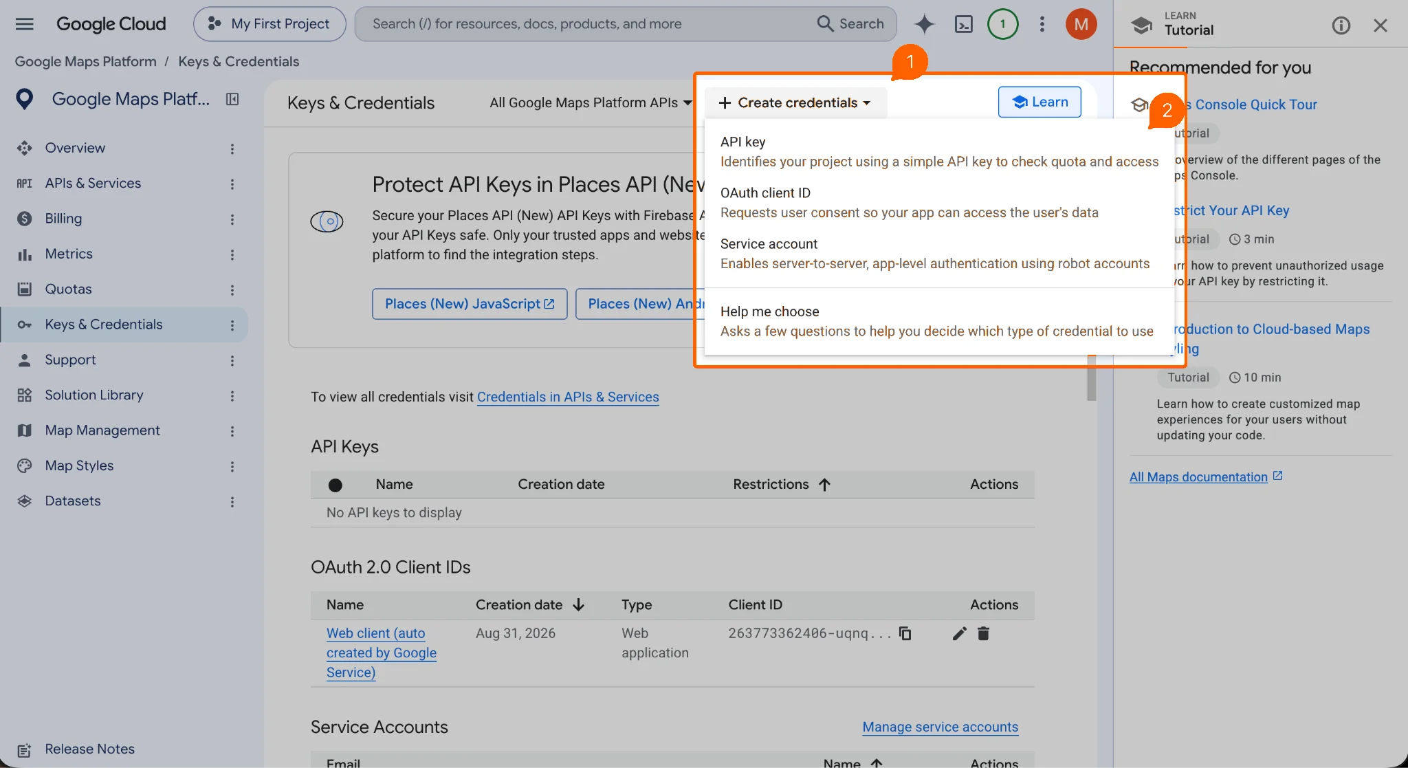Open Web client (auto created) link
Screen dimensions: 1408x768
click(382, 652)
